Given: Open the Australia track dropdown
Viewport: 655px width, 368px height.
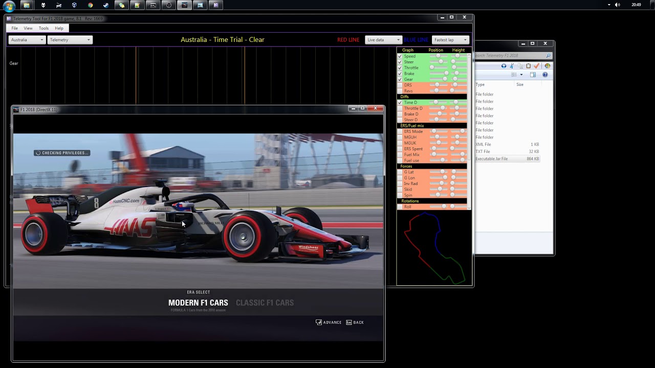Looking at the screenshot, I should coord(27,40).
